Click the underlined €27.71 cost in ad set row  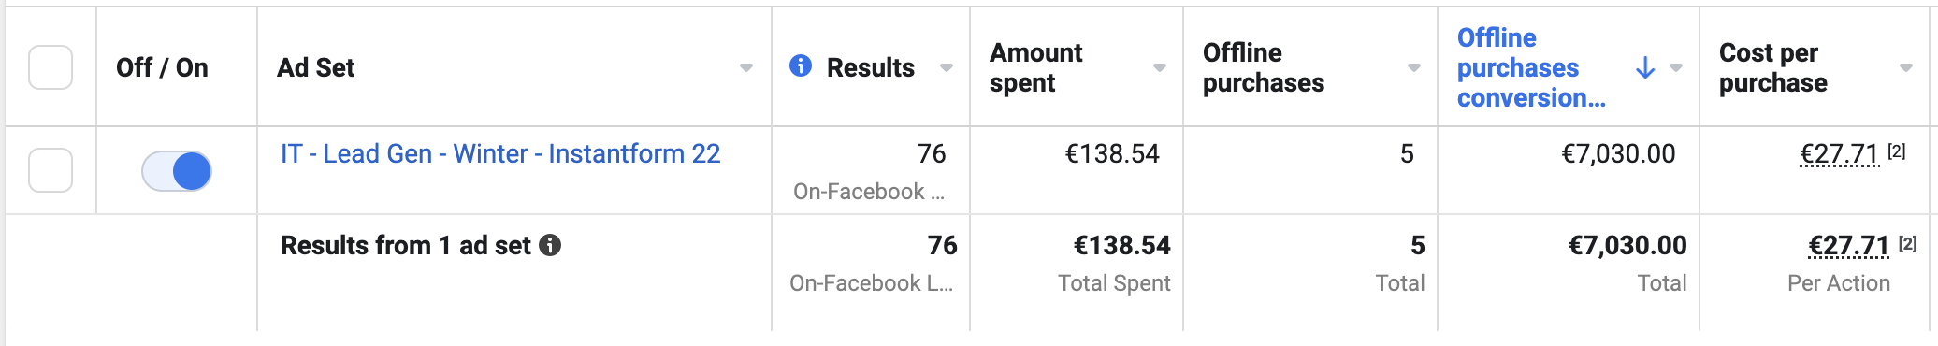pos(1839,153)
